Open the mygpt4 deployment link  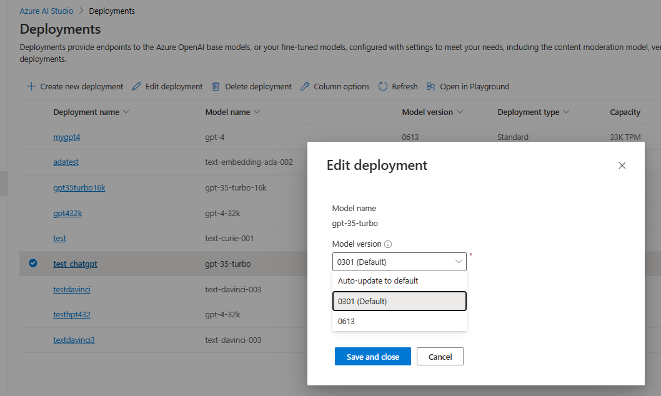pos(66,137)
